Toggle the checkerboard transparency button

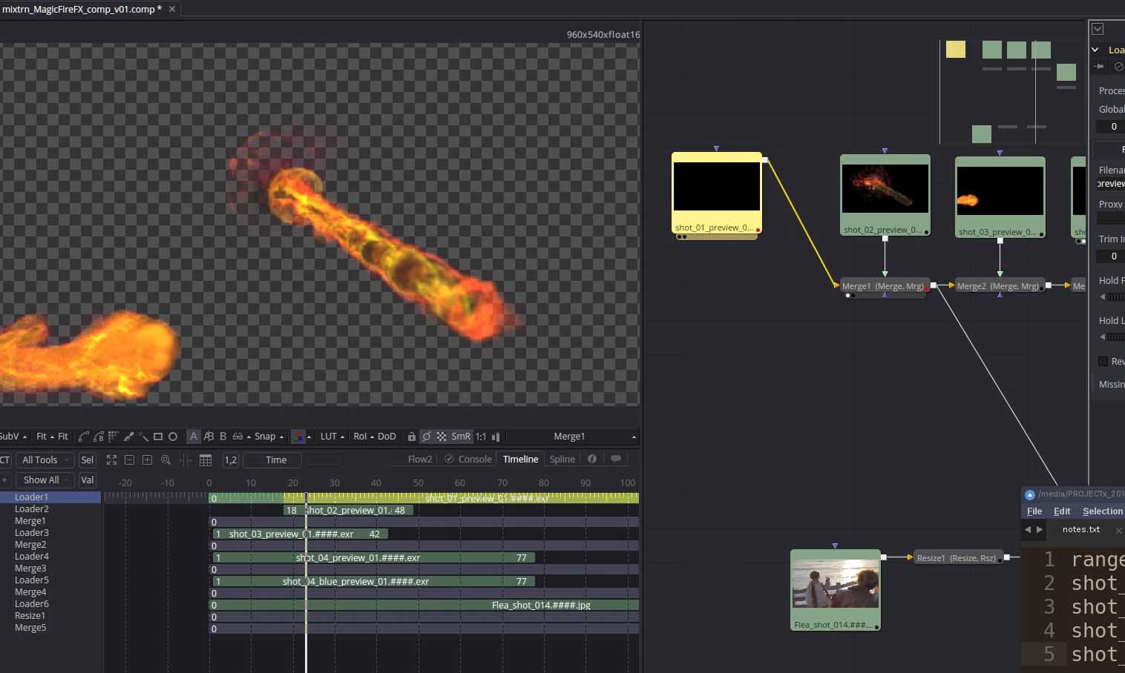pyautogui.click(x=442, y=437)
